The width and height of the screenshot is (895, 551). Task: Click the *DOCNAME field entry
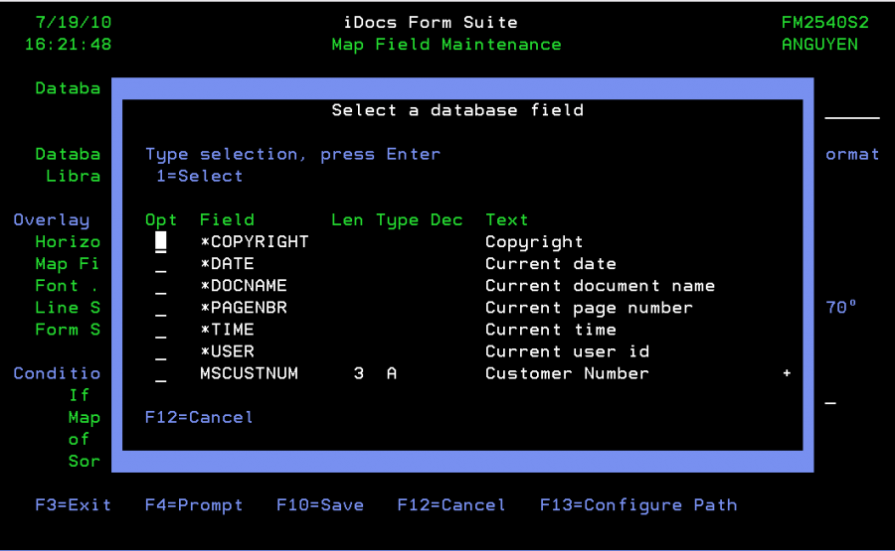click(x=243, y=286)
